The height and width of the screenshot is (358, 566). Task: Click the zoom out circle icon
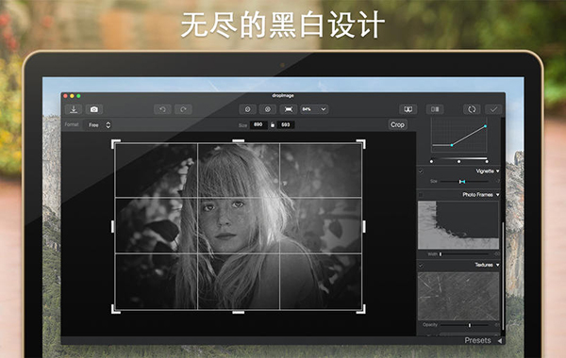[x=247, y=109]
